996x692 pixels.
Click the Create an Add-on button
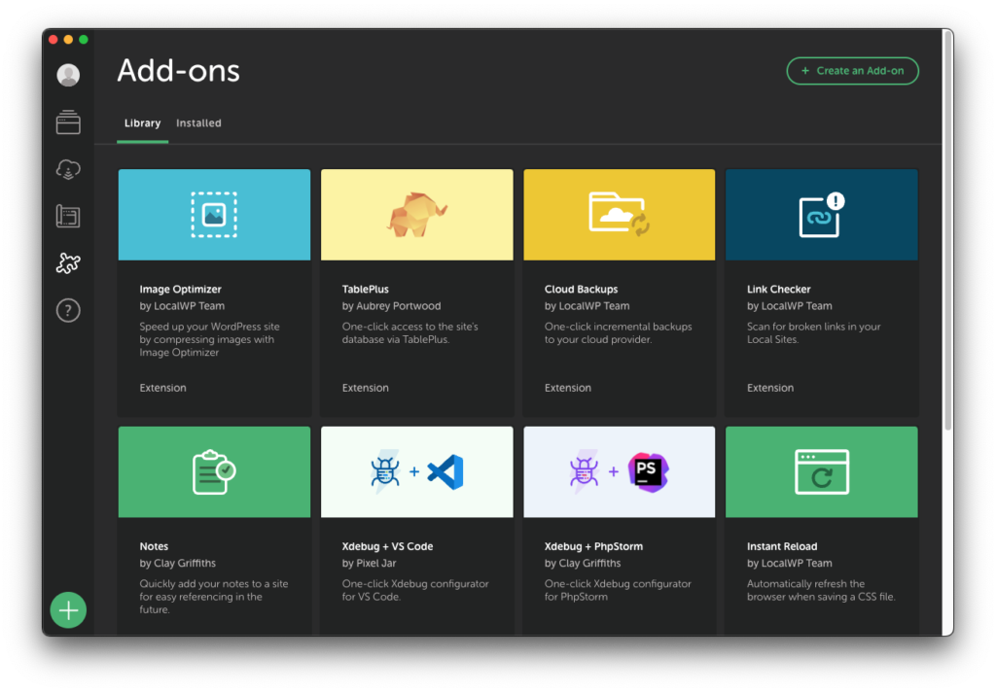852,71
